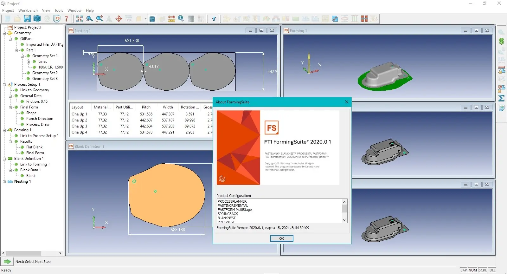Open the View menu

coord(46,10)
